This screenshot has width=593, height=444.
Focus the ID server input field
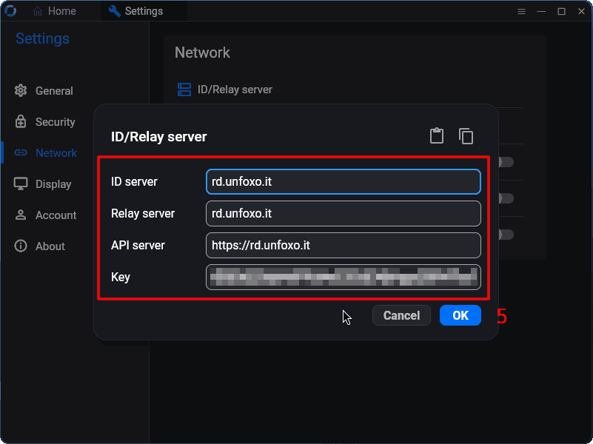343,182
